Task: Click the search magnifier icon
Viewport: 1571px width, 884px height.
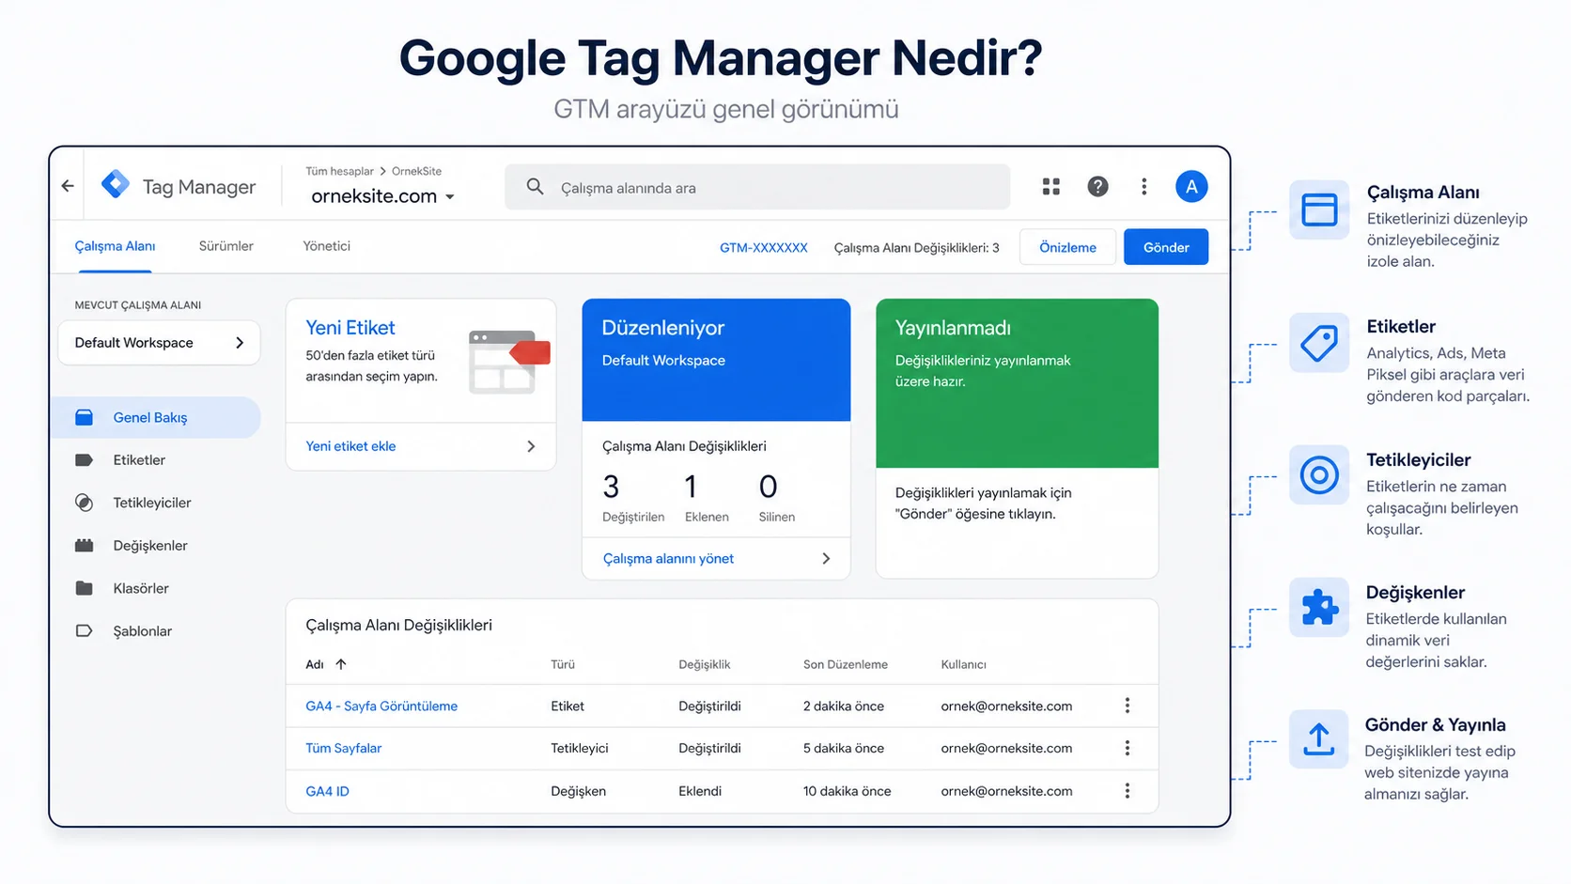Action: 535,187
